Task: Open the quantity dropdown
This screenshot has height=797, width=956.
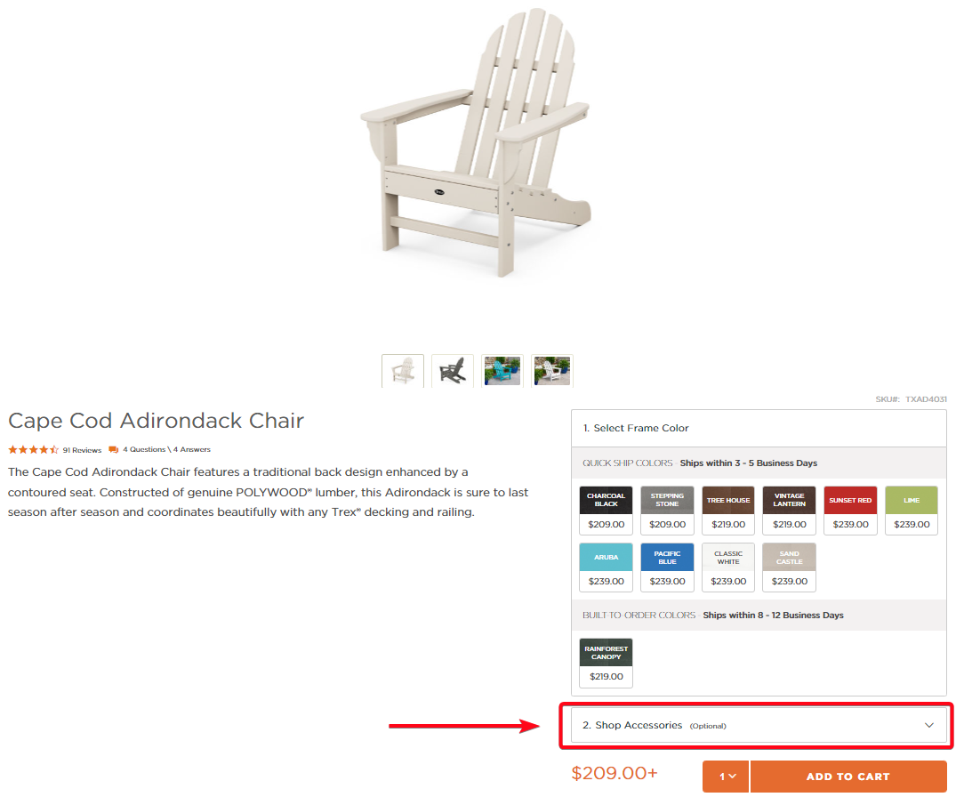Action: coord(726,777)
